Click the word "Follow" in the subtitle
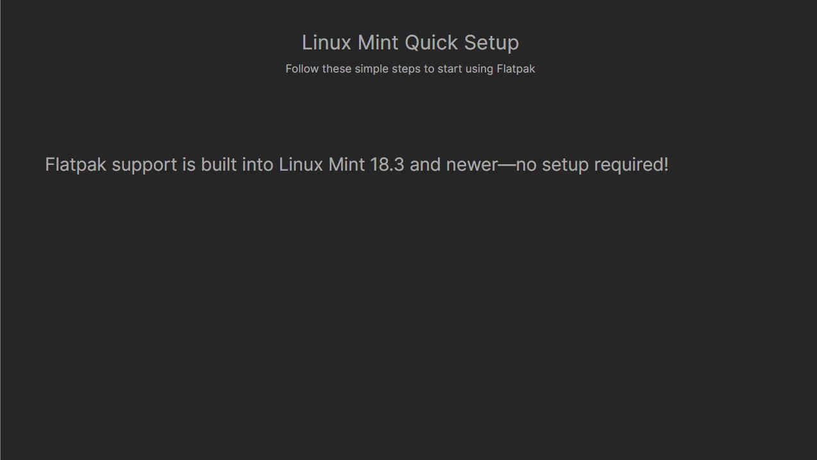Image resolution: width=817 pixels, height=460 pixels. [x=302, y=69]
